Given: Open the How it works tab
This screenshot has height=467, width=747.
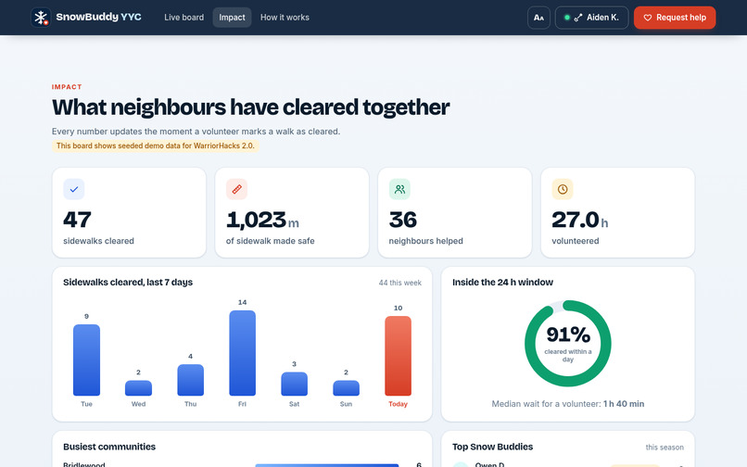Looking at the screenshot, I should tap(285, 18).
